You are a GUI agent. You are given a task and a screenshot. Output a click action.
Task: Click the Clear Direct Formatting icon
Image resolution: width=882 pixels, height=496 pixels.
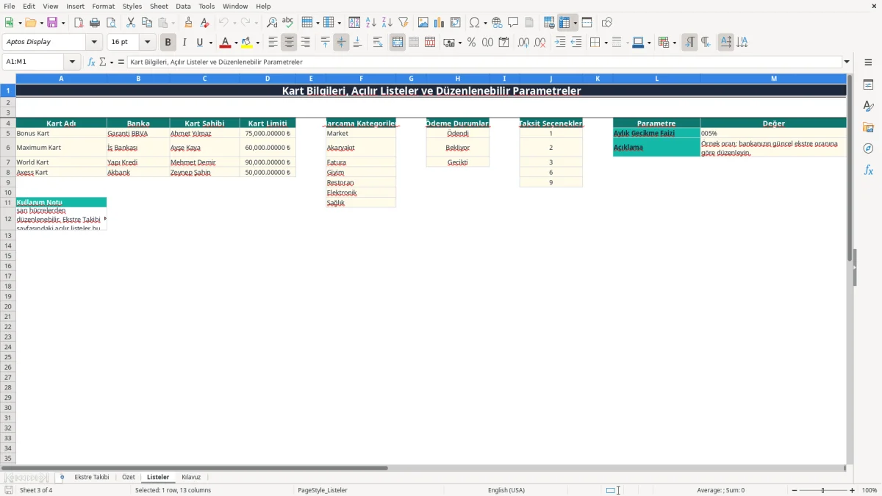coord(205,23)
